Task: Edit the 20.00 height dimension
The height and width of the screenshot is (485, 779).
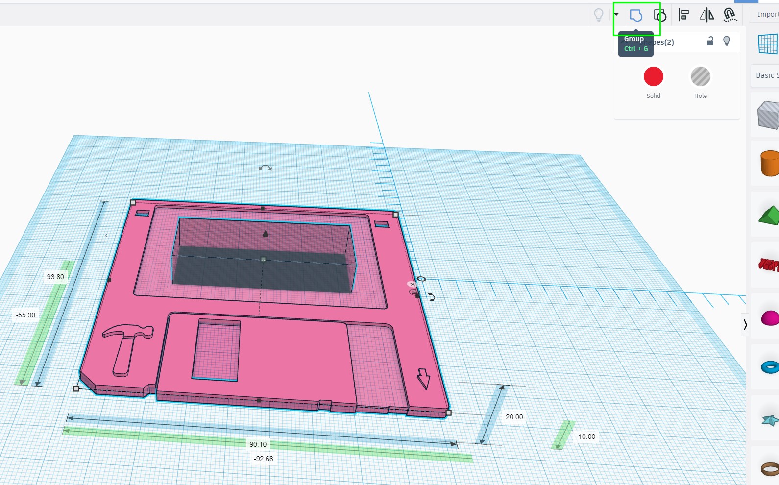Action: click(x=514, y=417)
